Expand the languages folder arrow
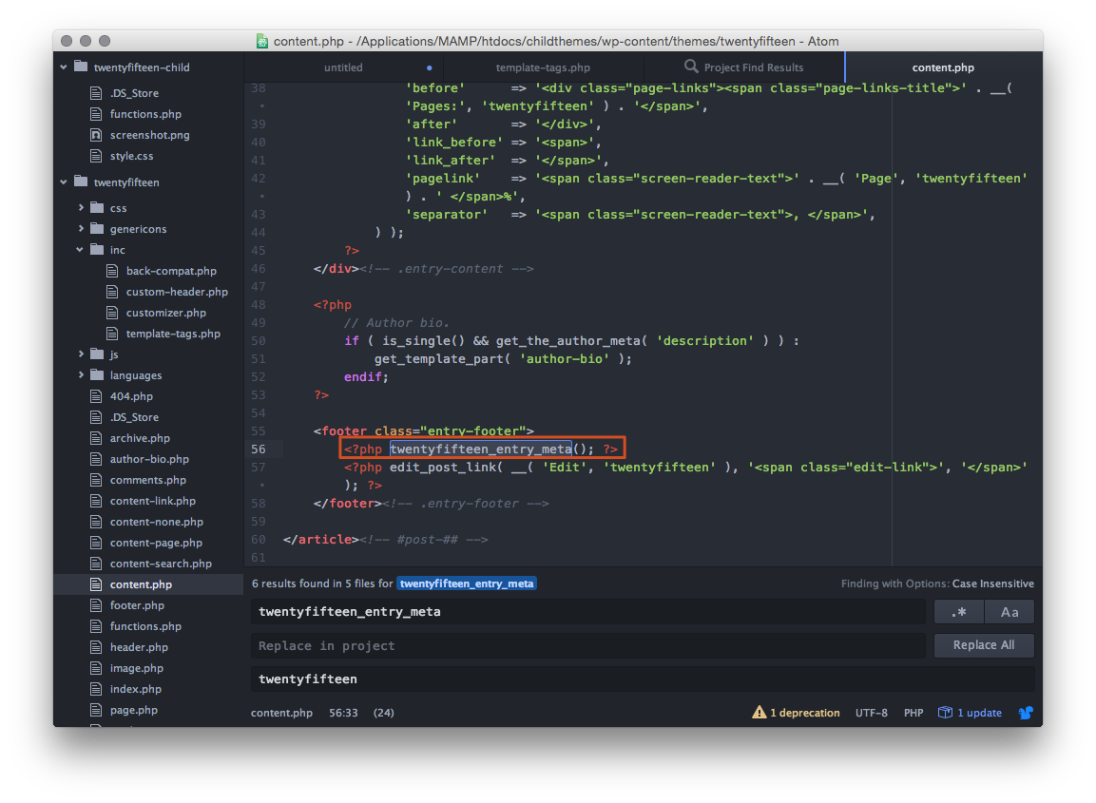Viewport: 1096px width, 803px height. 81,375
